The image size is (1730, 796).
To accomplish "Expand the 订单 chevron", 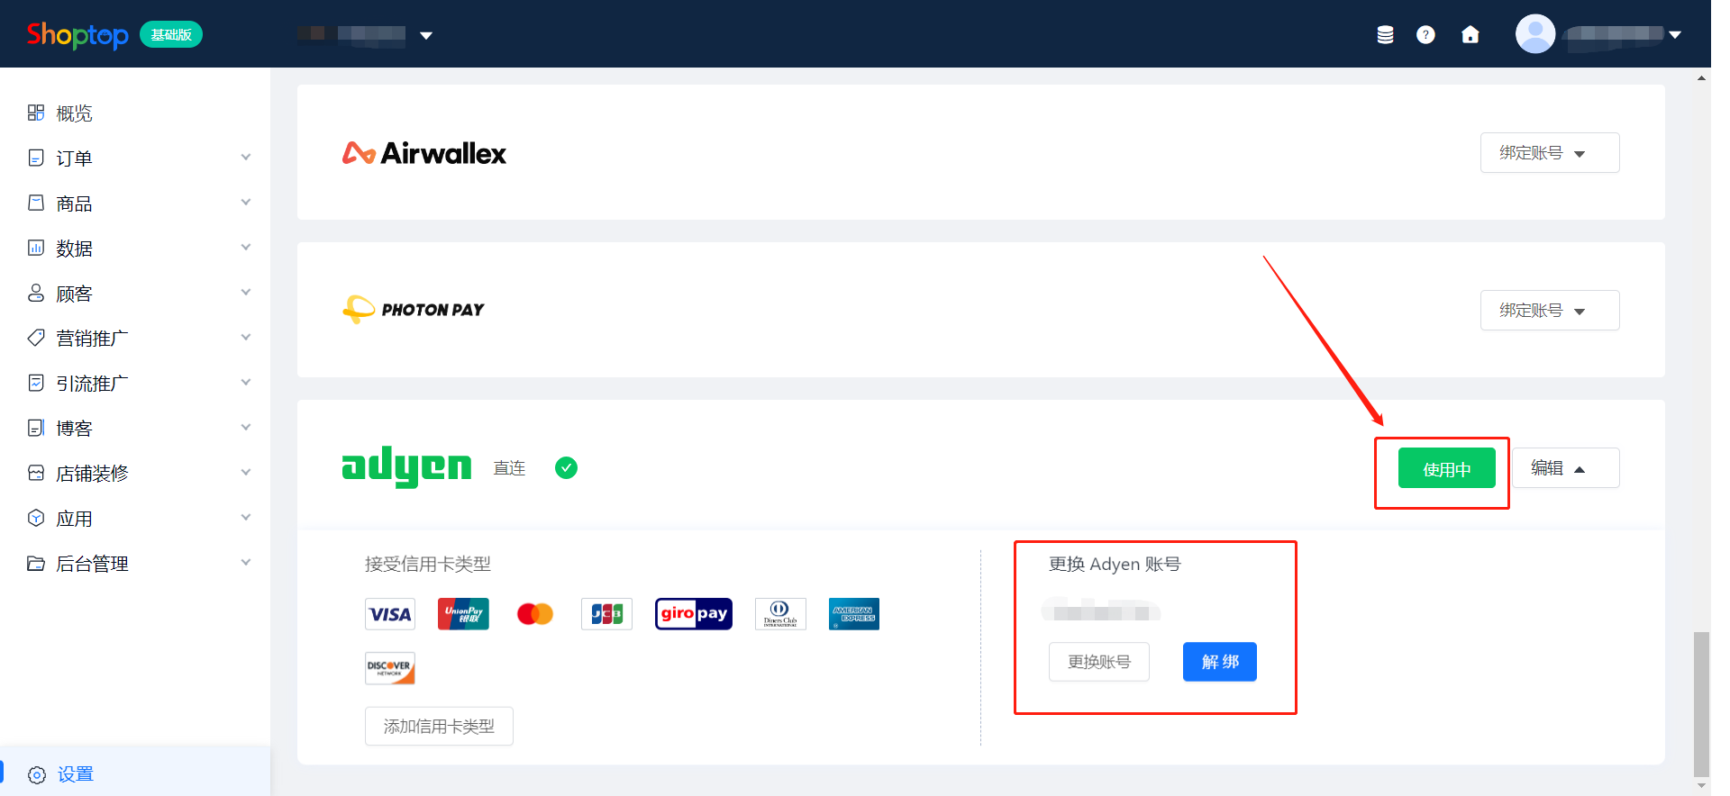I will (x=246, y=158).
